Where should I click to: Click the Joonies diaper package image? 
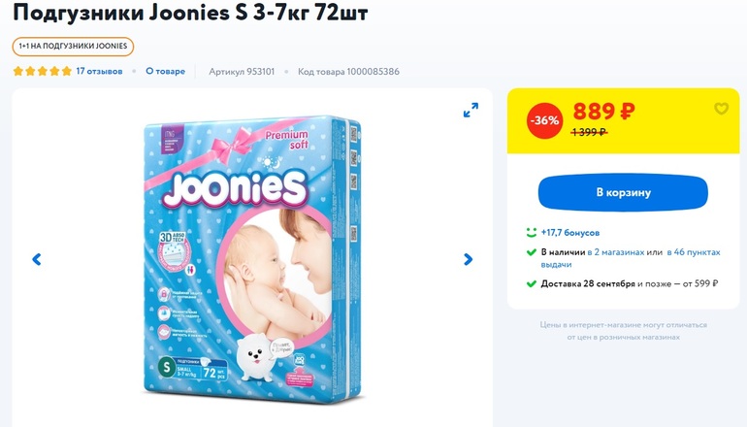(253, 258)
